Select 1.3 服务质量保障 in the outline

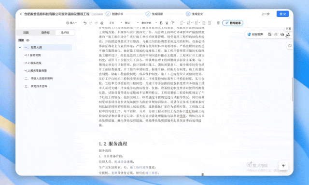35,70
